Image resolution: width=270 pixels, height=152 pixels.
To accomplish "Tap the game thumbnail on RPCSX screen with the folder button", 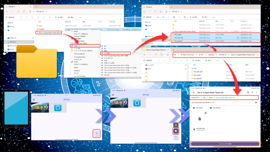I will point(119,103).
